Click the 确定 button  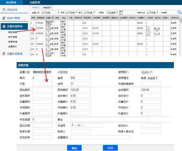coord(74,148)
